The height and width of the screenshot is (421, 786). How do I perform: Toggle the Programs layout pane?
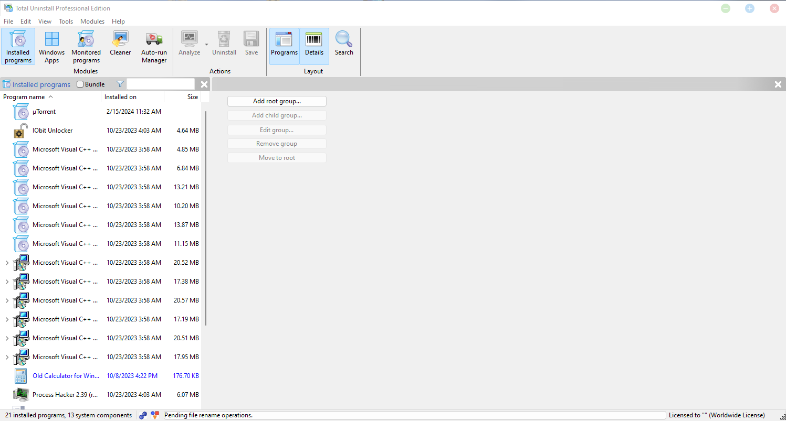point(284,46)
